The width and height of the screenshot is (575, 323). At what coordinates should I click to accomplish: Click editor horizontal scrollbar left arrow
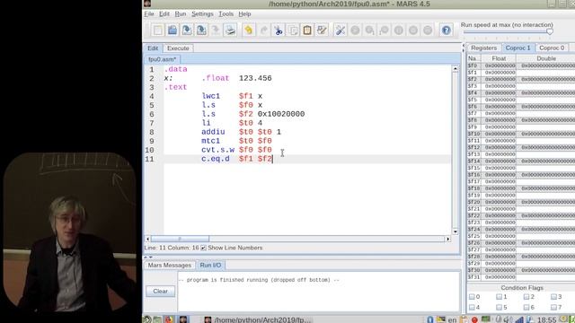[x=147, y=239]
